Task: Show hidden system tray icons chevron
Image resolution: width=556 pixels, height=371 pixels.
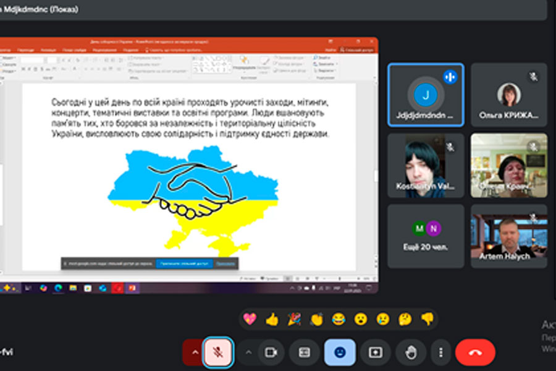Action: click(x=292, y=288)
